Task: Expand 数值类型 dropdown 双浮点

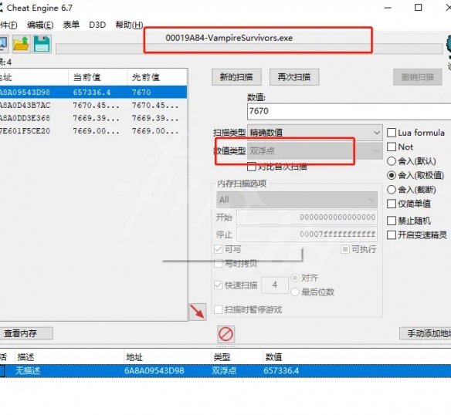Action: [314, 151]
